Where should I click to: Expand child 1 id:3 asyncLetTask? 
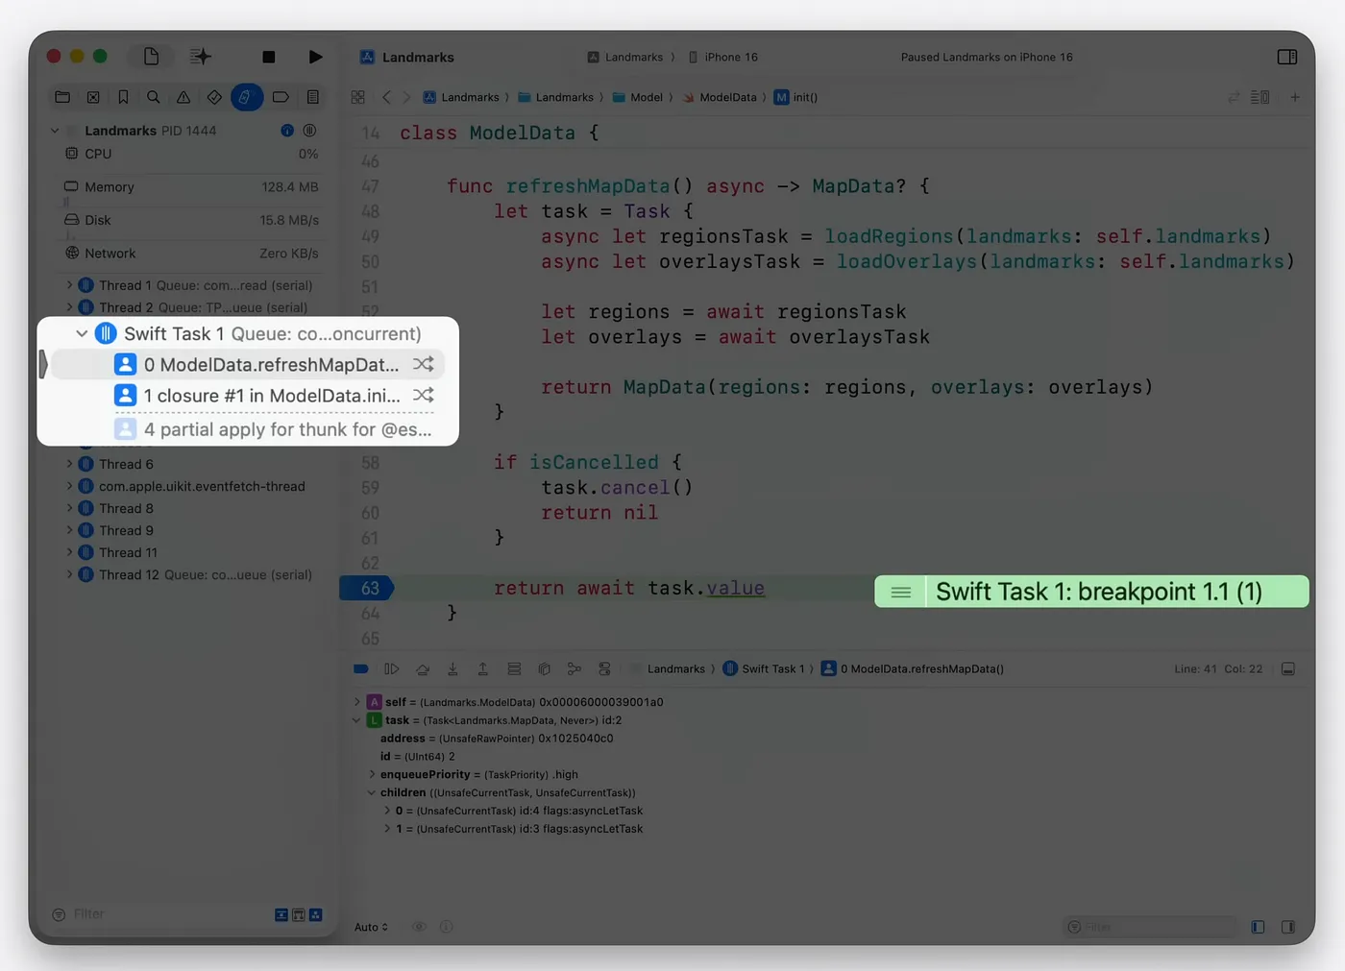tap(387, 829)
